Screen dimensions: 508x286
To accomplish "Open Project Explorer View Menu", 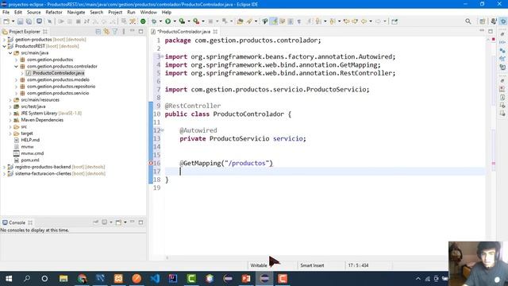I will 124,32.
